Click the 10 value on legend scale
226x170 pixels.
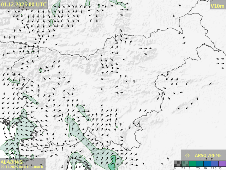coord(205,168)
